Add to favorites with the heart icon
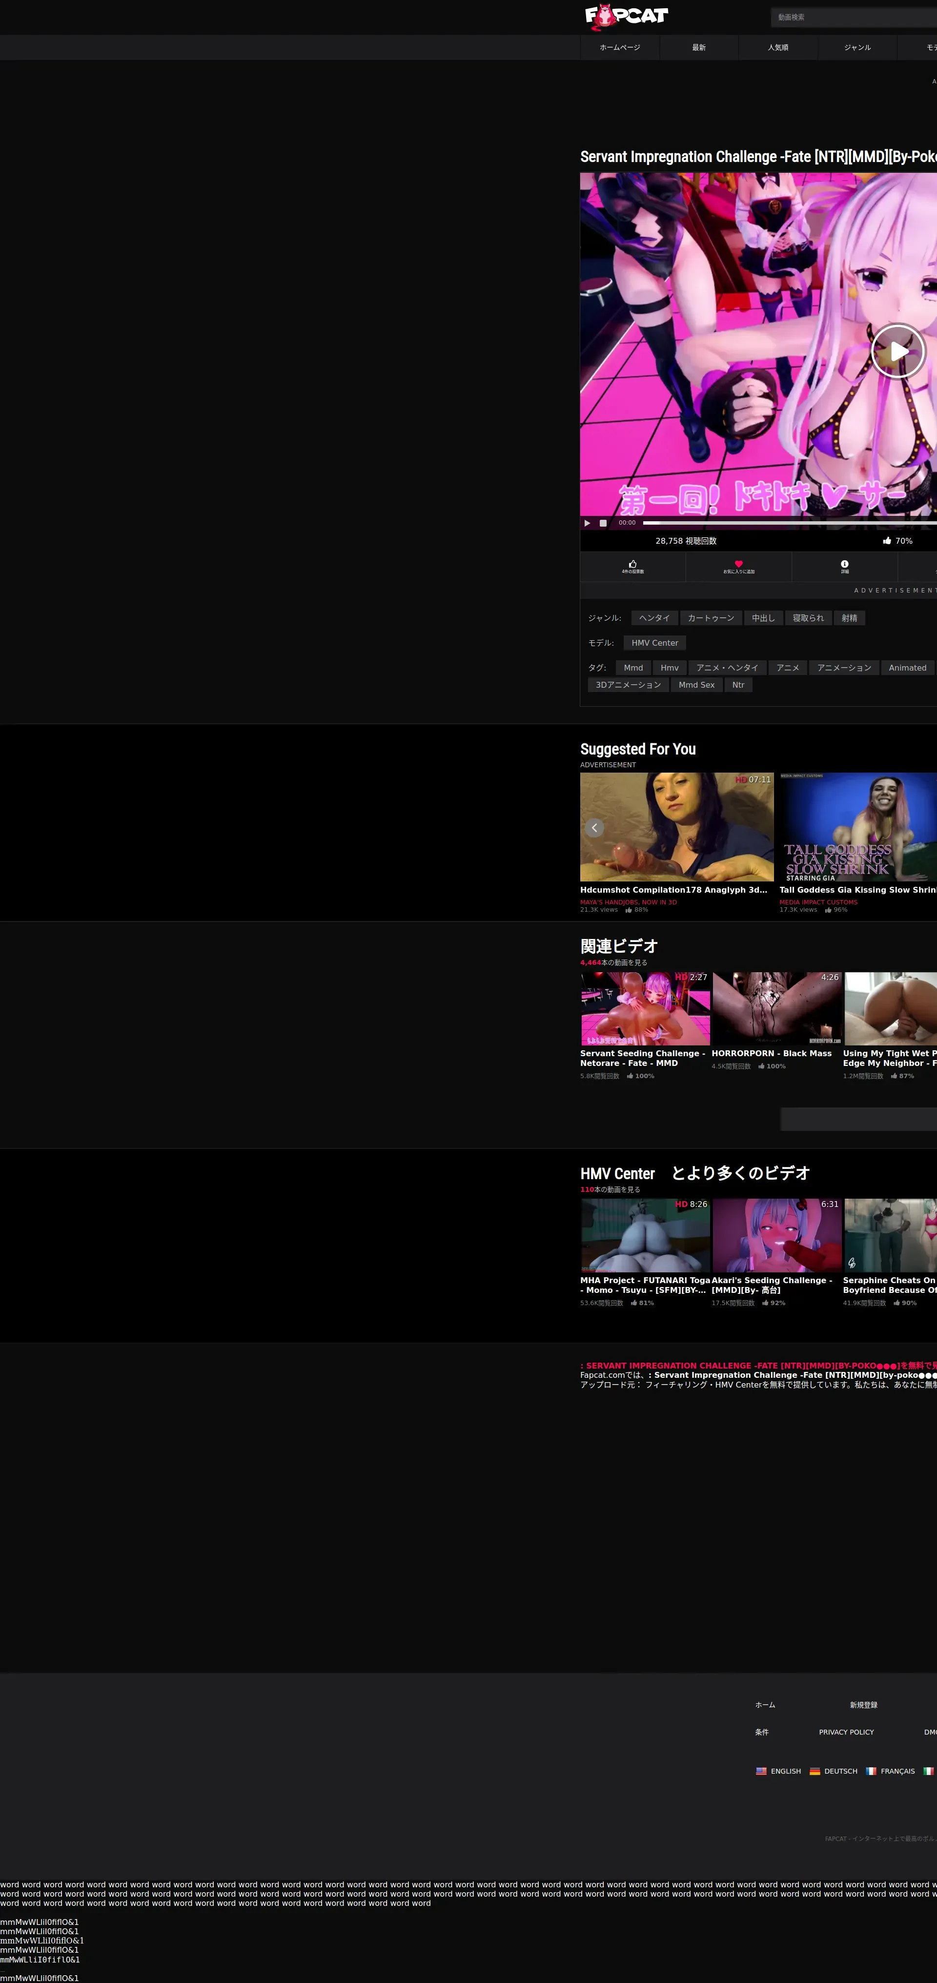Screen dimensions: 937x1983 [x=738, y=564]
